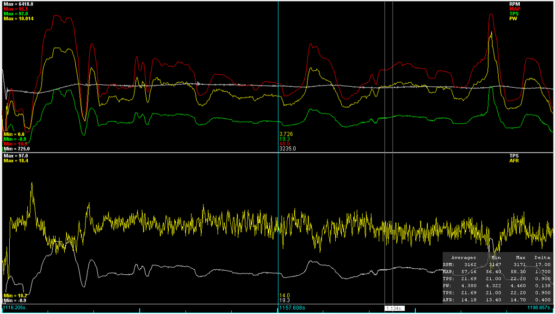
Task: Click the Min = 725.0 RPM readout
Action: (x=17, y=149)
